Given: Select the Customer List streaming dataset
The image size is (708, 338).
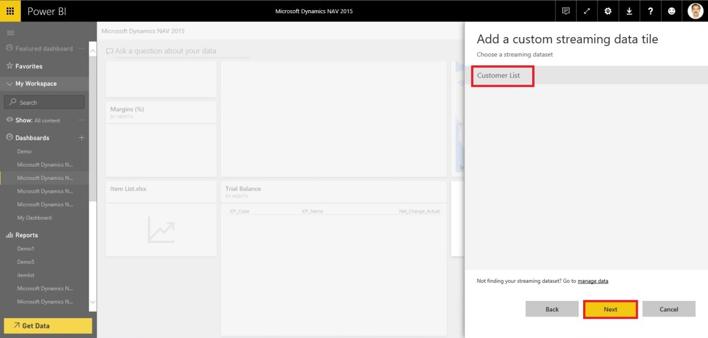Looking at the screenshot, I should (499, 76).
